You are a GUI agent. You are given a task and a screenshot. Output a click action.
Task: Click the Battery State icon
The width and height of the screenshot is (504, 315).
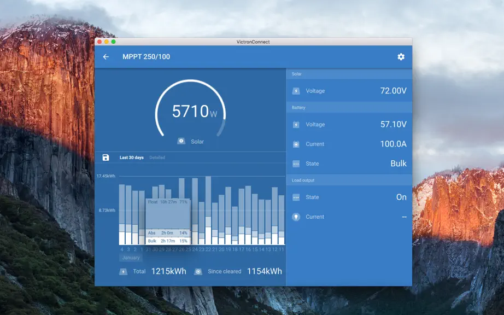pos(296,164)
